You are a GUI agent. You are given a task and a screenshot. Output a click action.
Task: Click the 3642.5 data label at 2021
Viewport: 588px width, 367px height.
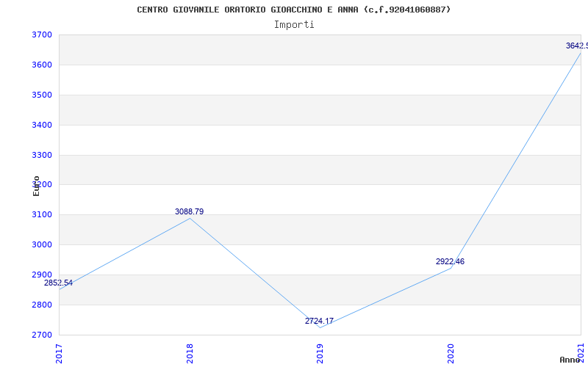[x=577, y=46]
